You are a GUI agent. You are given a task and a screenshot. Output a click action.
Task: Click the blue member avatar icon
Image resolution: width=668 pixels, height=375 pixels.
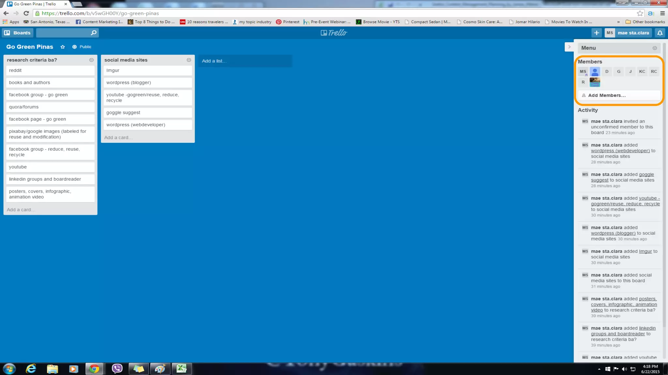point(595,72)
